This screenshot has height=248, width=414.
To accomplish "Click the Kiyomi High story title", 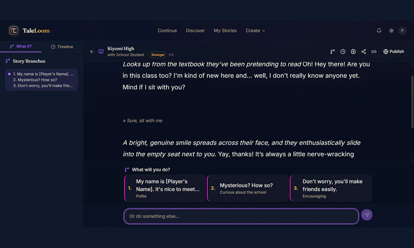I will [121, 49].
